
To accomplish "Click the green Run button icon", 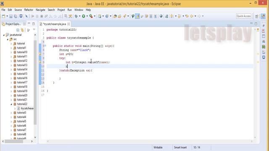I will (x=84, y=16).
